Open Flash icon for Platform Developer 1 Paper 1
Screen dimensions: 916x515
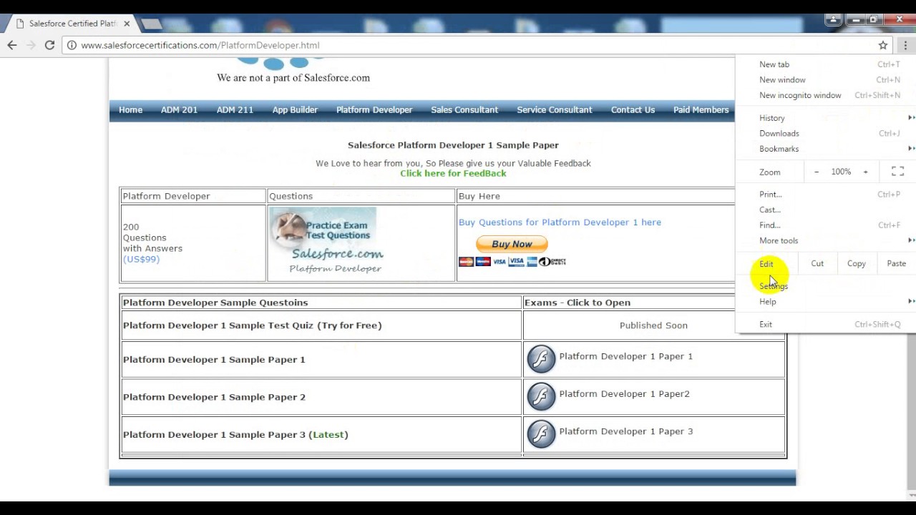point(541,359)
